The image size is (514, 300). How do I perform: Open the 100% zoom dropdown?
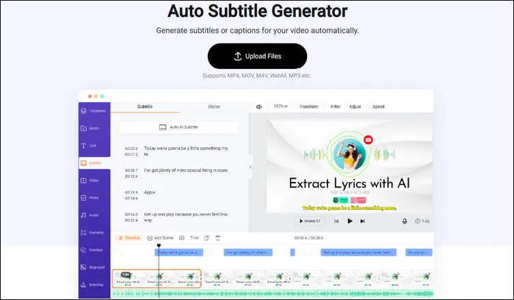pyautogui.click(x=280, y=106)
